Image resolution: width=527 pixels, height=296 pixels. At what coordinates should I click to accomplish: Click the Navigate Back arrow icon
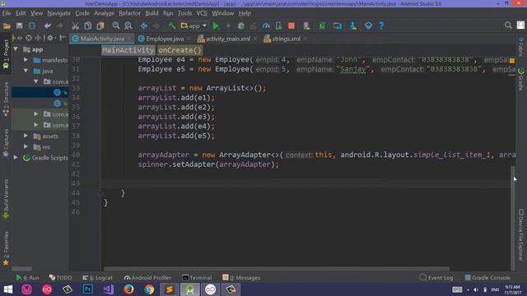(144, 25)
